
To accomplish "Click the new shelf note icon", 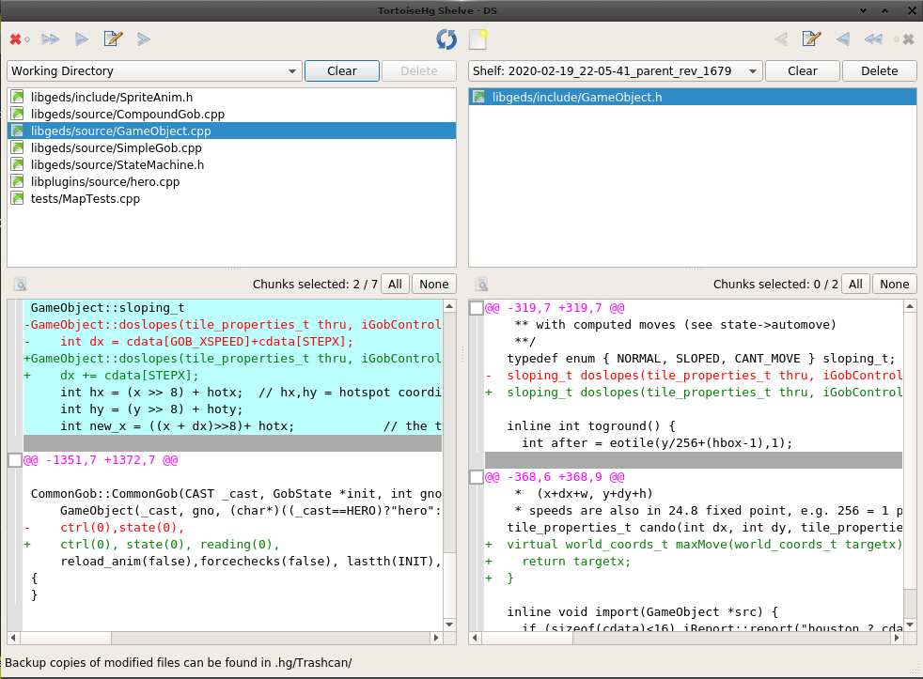I will click(478, 39).
